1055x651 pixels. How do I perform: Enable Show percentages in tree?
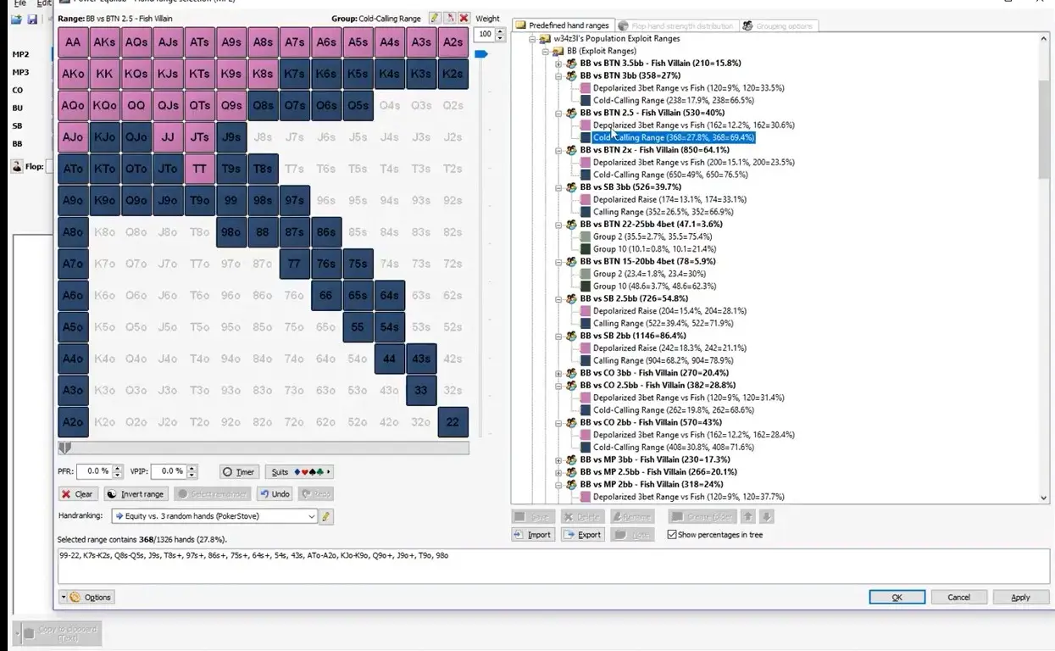coord(672,533)
